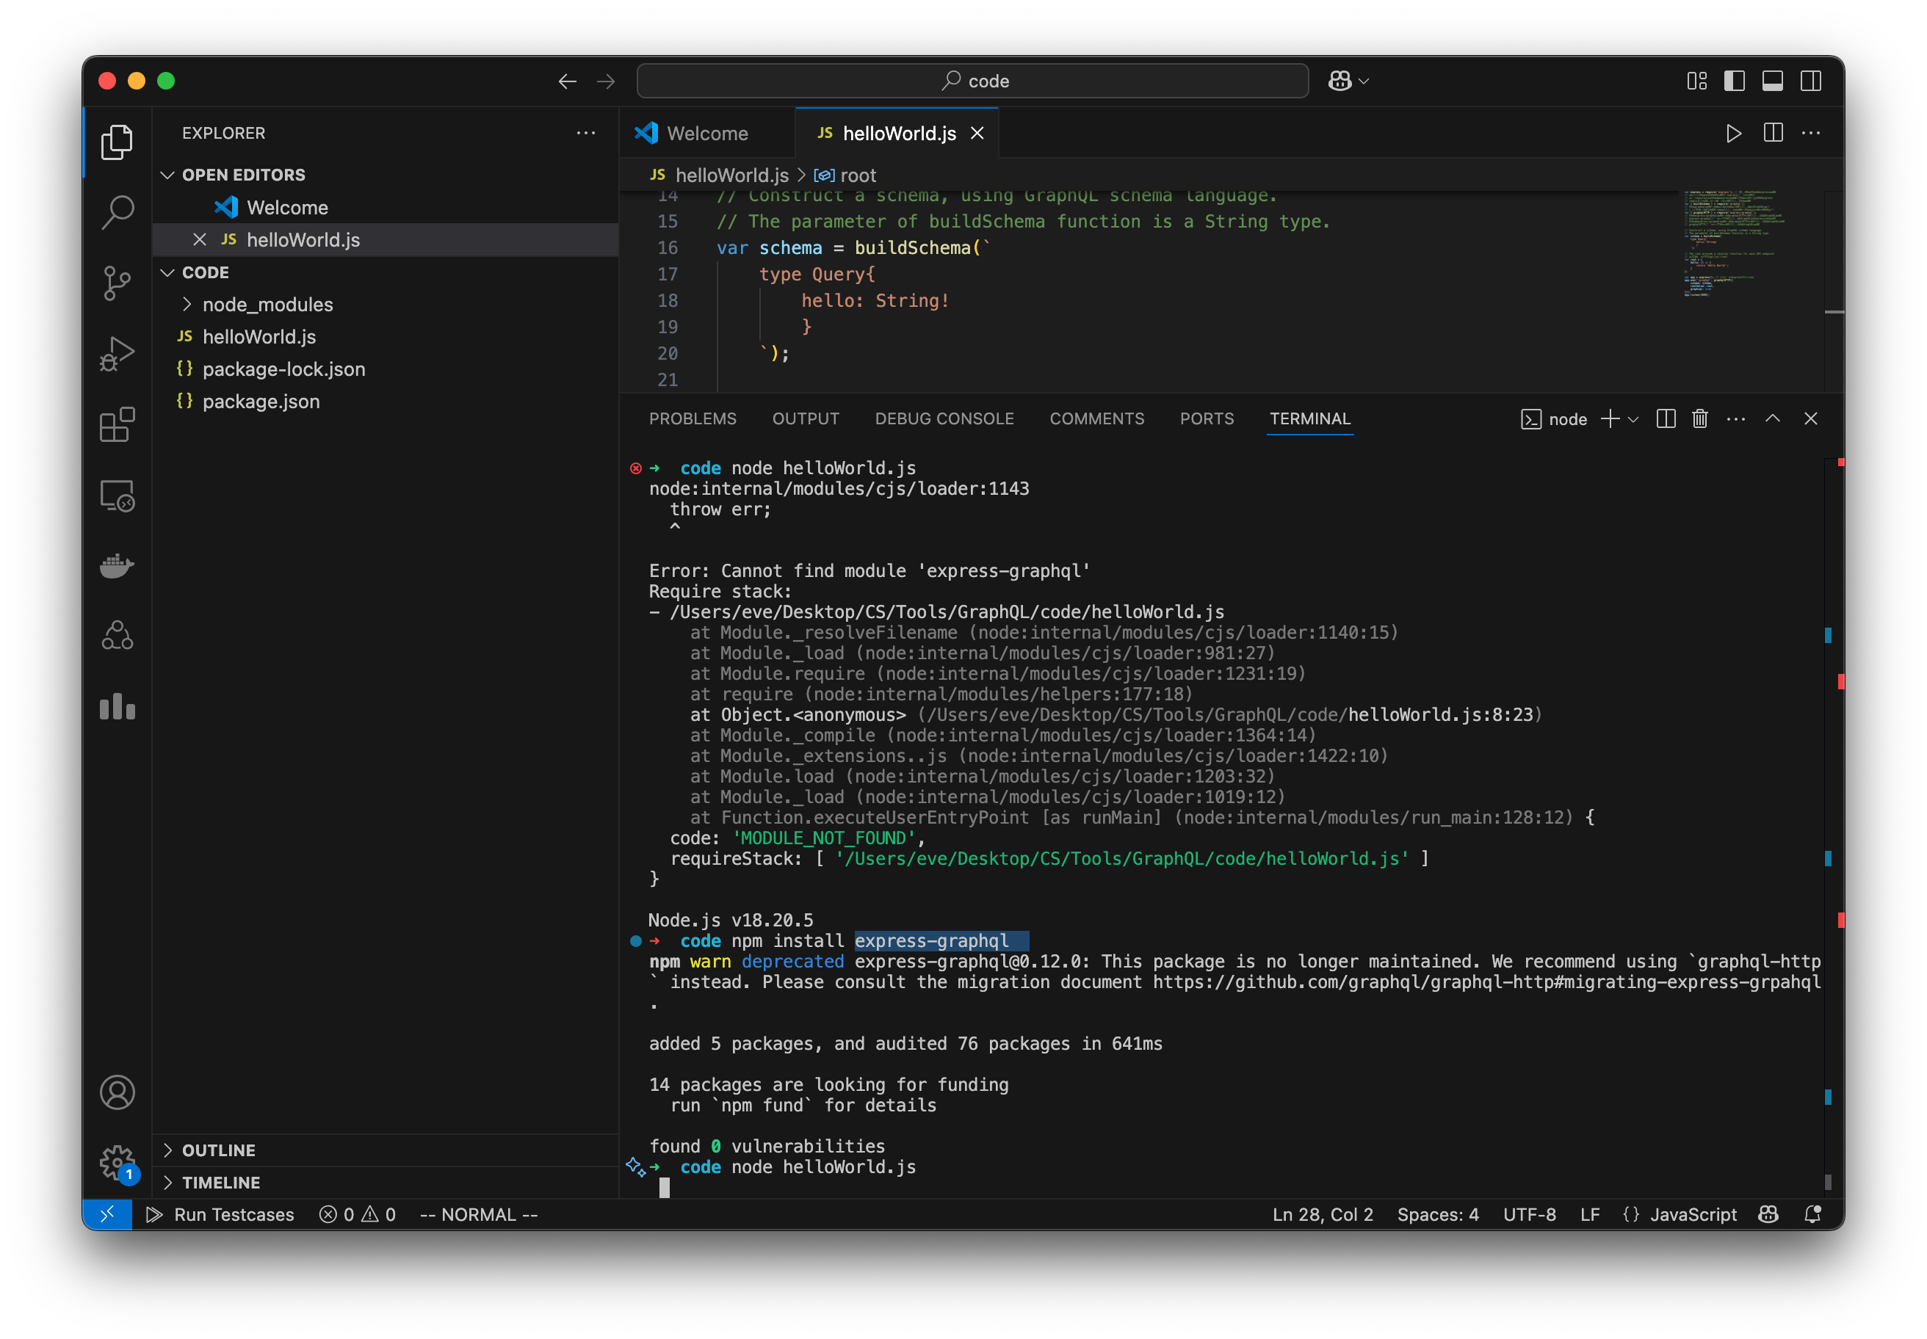Open the Run and Debug view

[x=117, y=353]
